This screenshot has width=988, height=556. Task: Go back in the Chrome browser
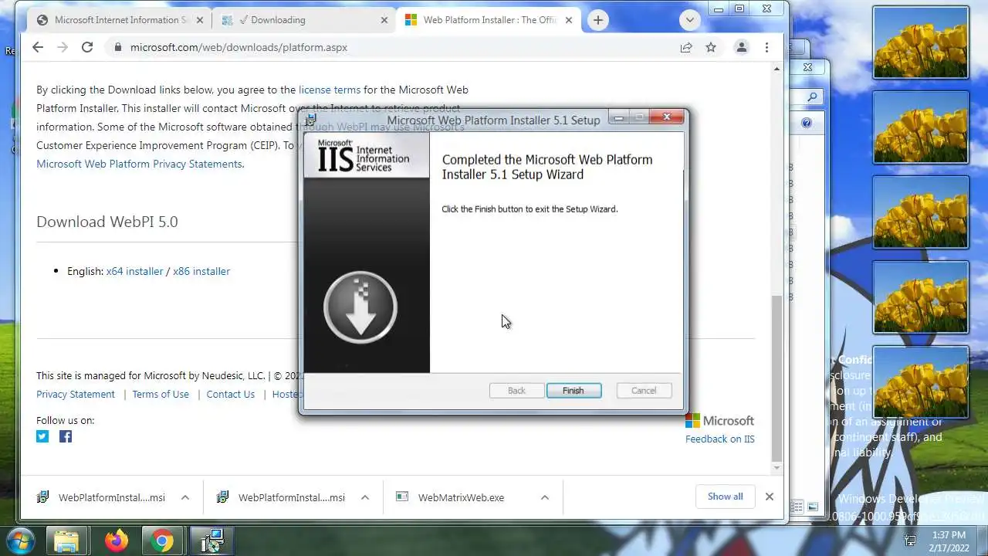(38, 47)
